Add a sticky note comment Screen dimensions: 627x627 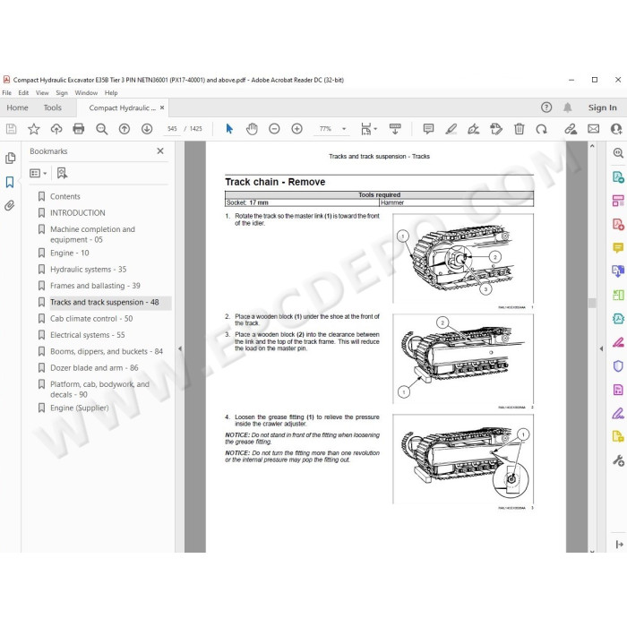click(428, 129)
